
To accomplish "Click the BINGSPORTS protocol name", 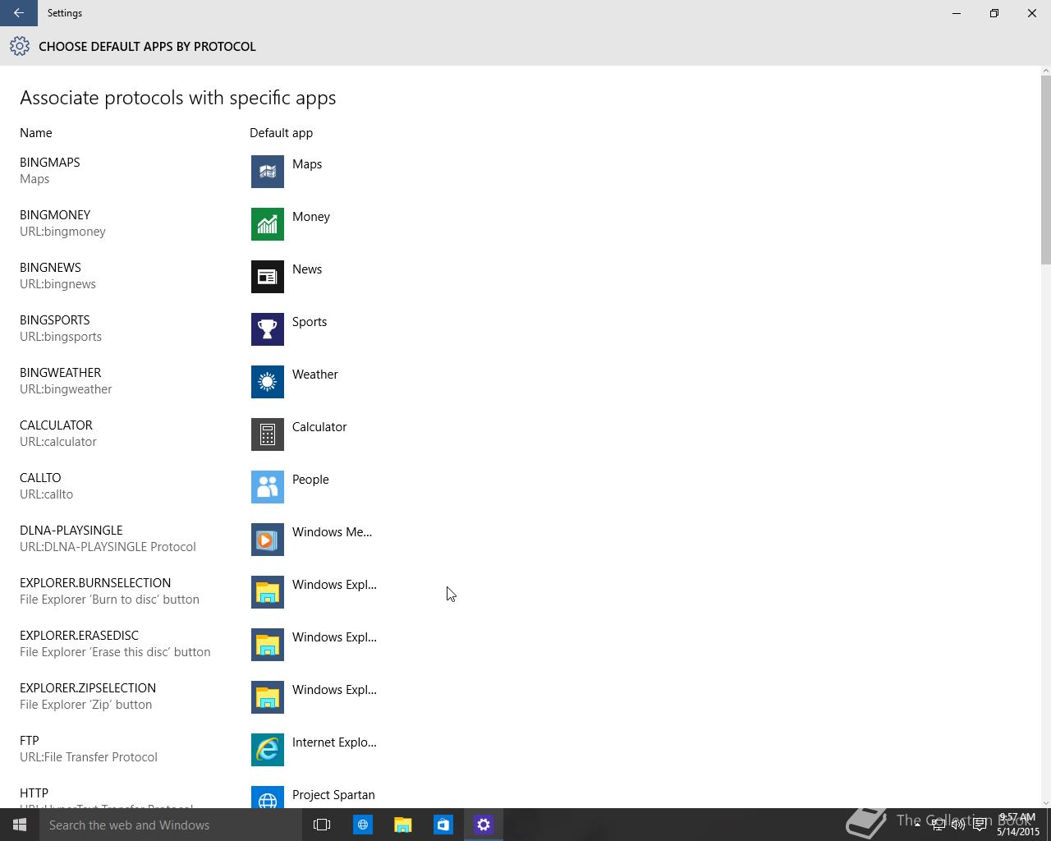I will [55, 320].
